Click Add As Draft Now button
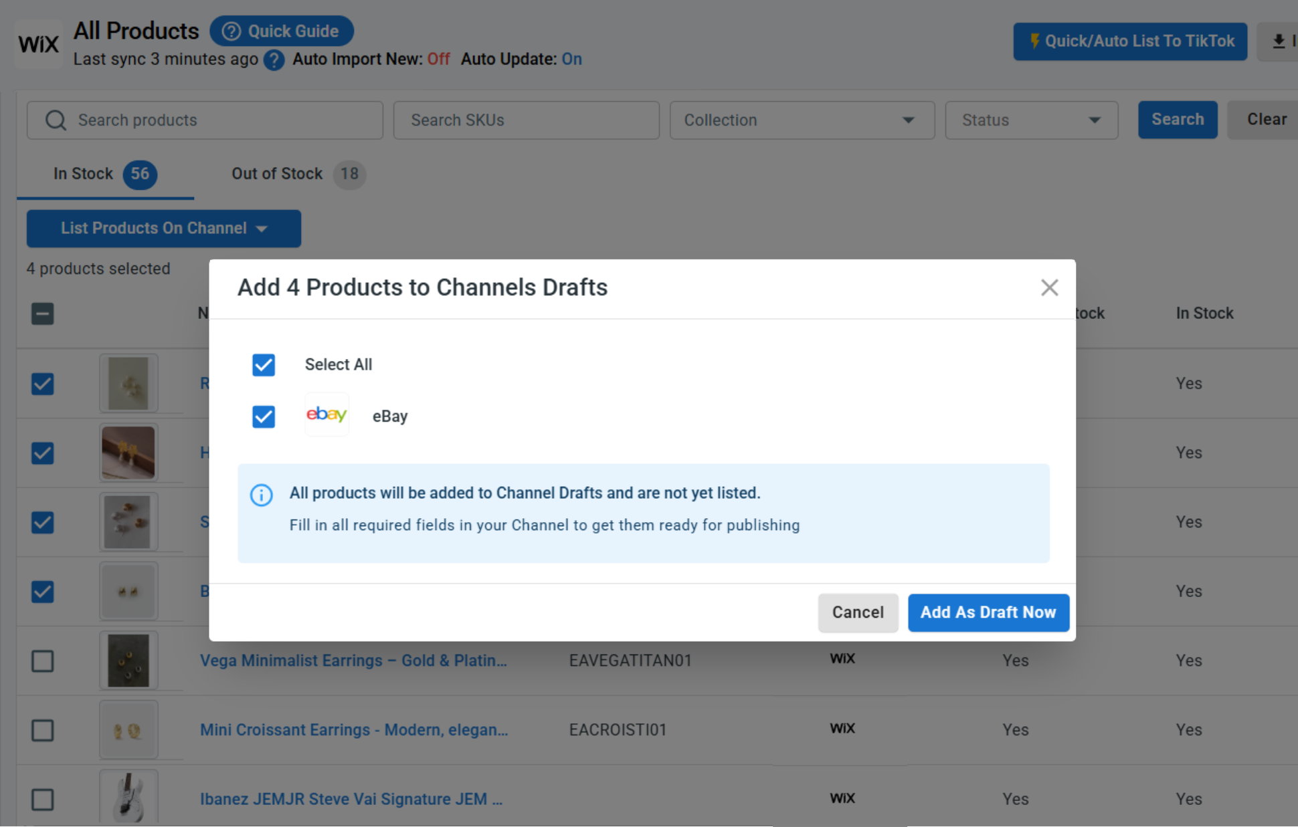The height and width of the screenshot is (827, 1298). 988,612
